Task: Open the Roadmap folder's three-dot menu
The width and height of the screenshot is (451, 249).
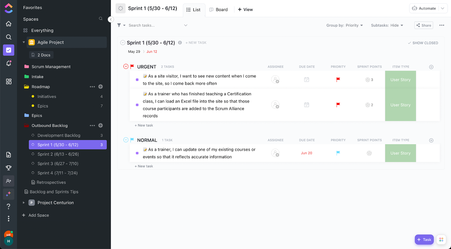Action: (92, 87)
